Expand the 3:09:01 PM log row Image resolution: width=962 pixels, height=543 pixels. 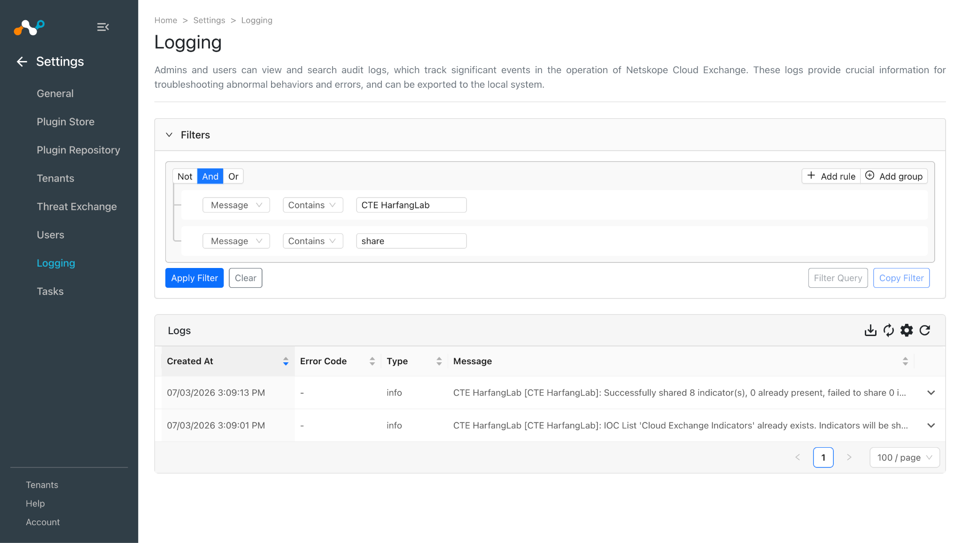pyautogui.click(x=931, y=426)
